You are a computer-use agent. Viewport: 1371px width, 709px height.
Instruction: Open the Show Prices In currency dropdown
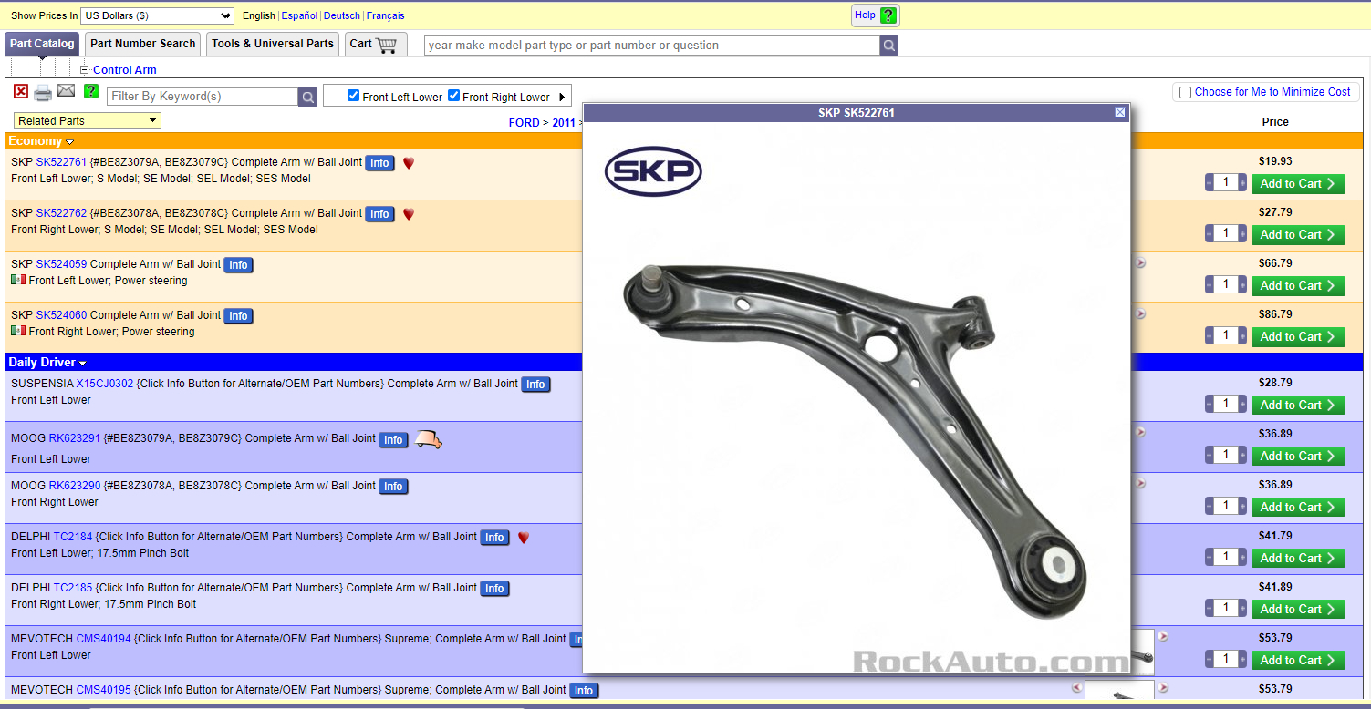tap(158, 15)
